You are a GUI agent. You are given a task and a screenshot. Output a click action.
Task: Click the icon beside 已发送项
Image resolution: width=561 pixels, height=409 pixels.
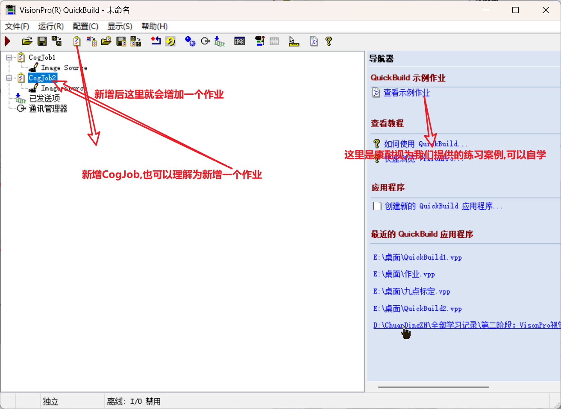21,99
